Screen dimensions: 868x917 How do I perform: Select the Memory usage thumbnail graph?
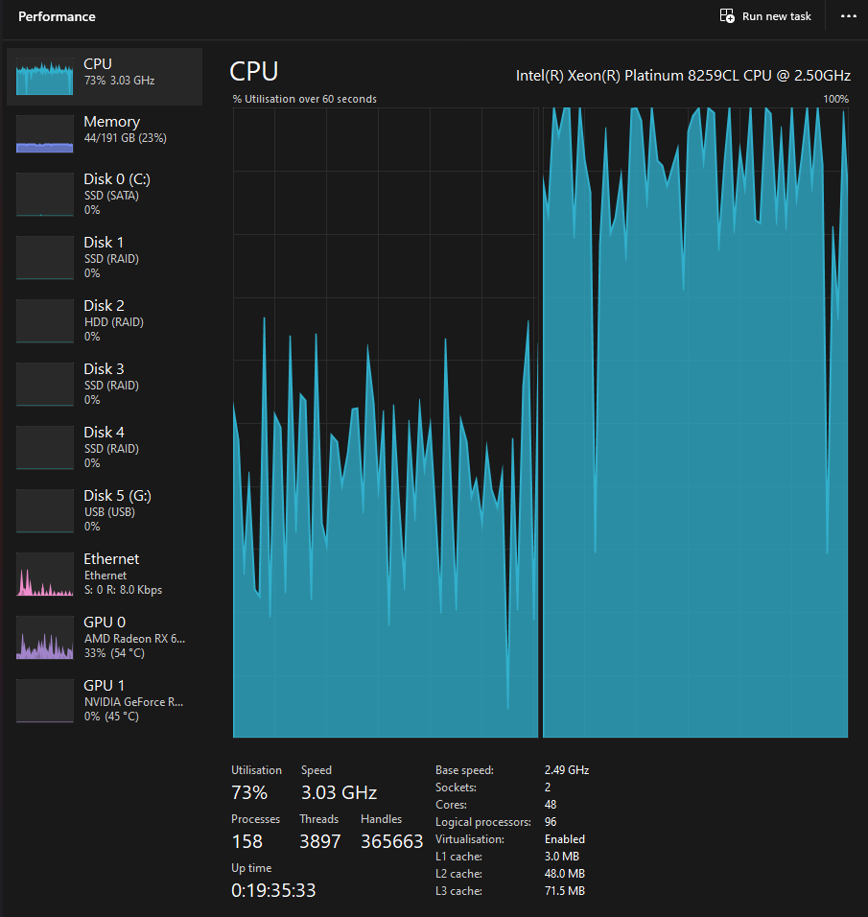[x=44, y=134]
